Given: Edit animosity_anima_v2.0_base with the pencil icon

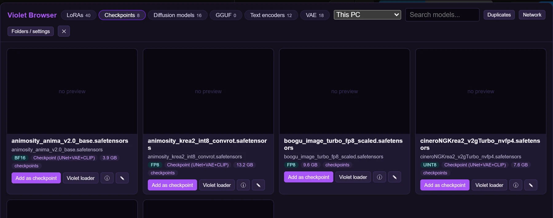Looking at the screenshot, I should 122,178.
